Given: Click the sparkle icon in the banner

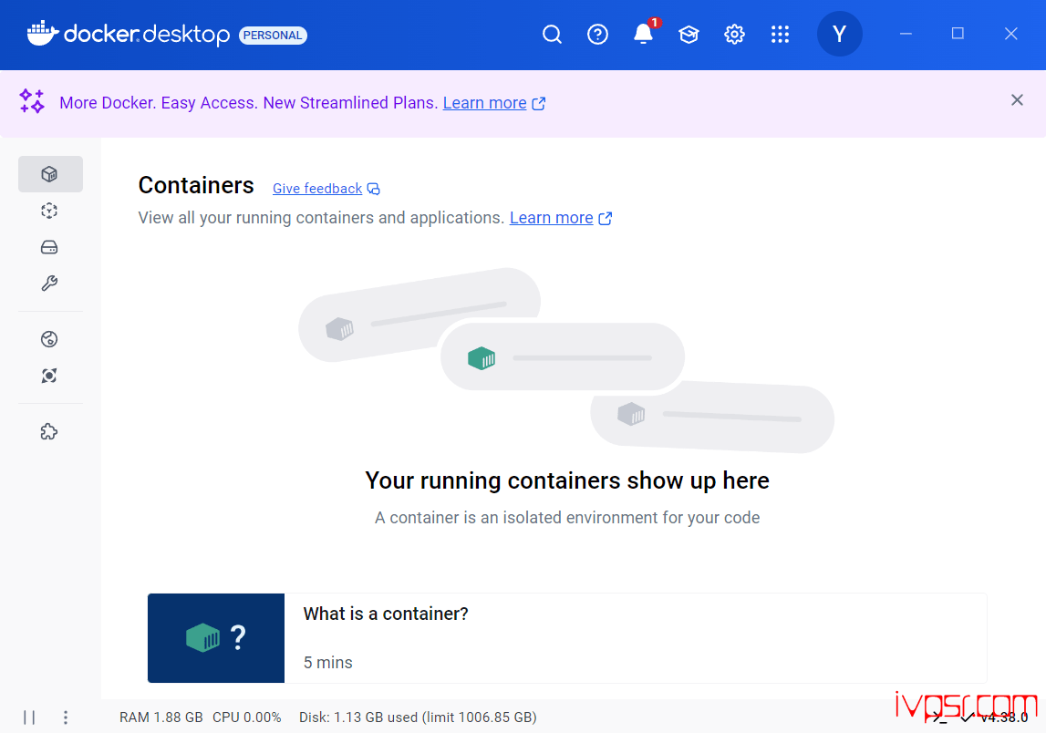Looking at the screenshot, I should 31,100.
